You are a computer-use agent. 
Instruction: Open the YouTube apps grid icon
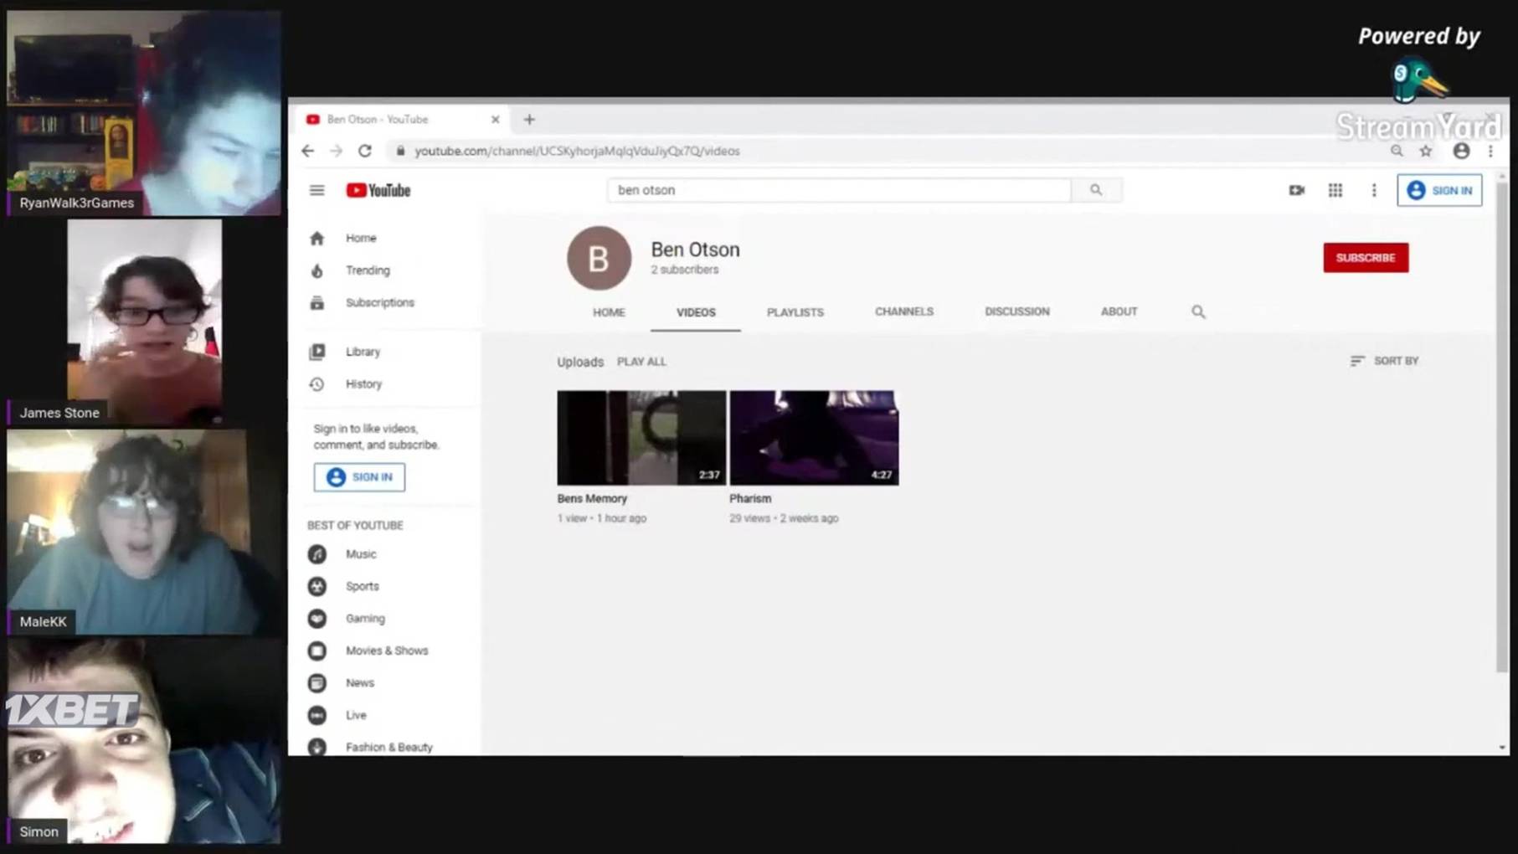point(1335,190)
